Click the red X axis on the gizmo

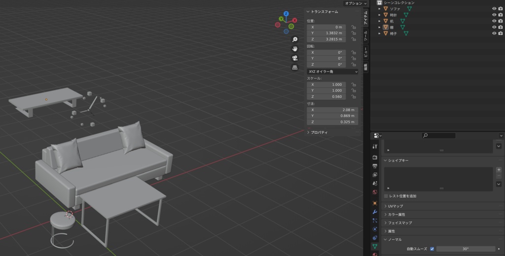coord(295,20)
